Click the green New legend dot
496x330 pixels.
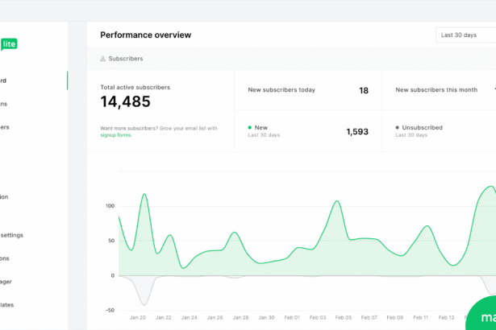click(249, 128)
